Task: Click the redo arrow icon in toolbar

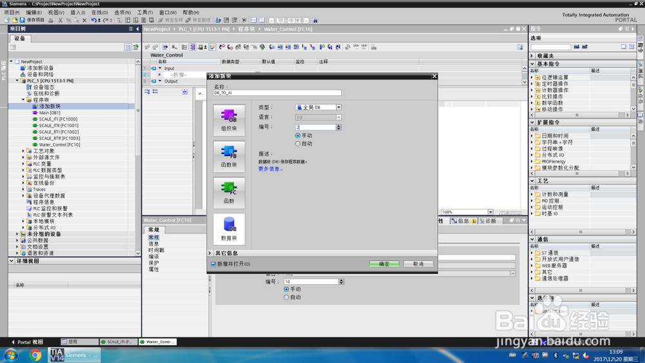Action: [x=106, y=20]
